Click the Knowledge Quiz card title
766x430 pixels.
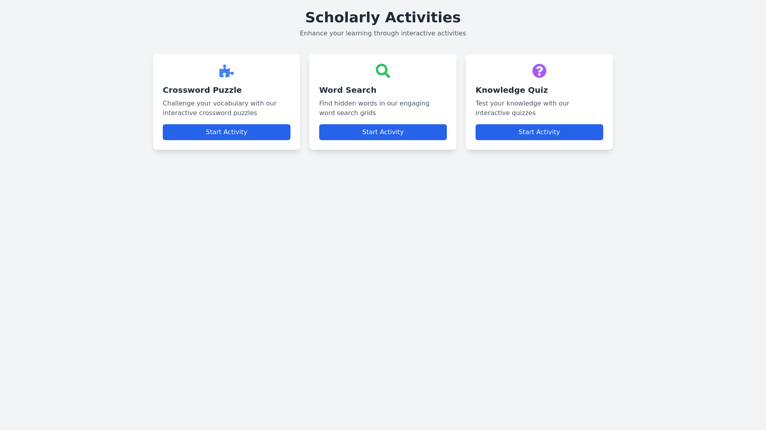[511, 90]
